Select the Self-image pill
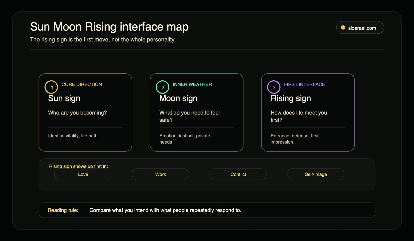 pyautogui.click(x=316, y=174)
